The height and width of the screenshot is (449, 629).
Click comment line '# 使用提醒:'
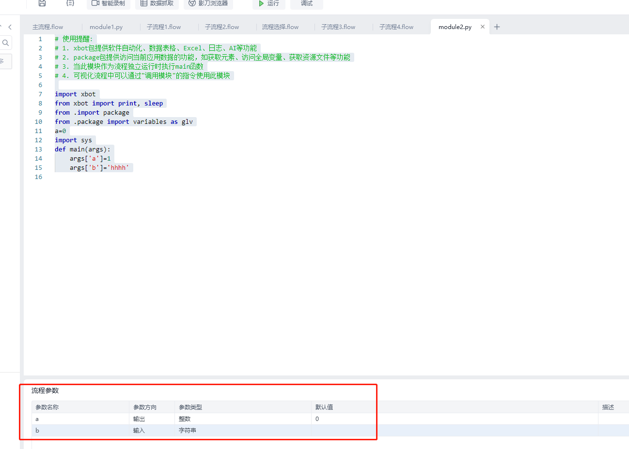[x=74, y=39]
